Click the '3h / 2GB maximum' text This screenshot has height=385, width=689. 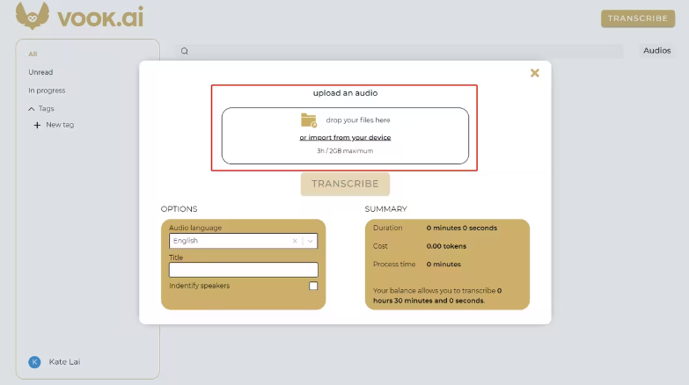pyautogui.click(x=345, y=151)
